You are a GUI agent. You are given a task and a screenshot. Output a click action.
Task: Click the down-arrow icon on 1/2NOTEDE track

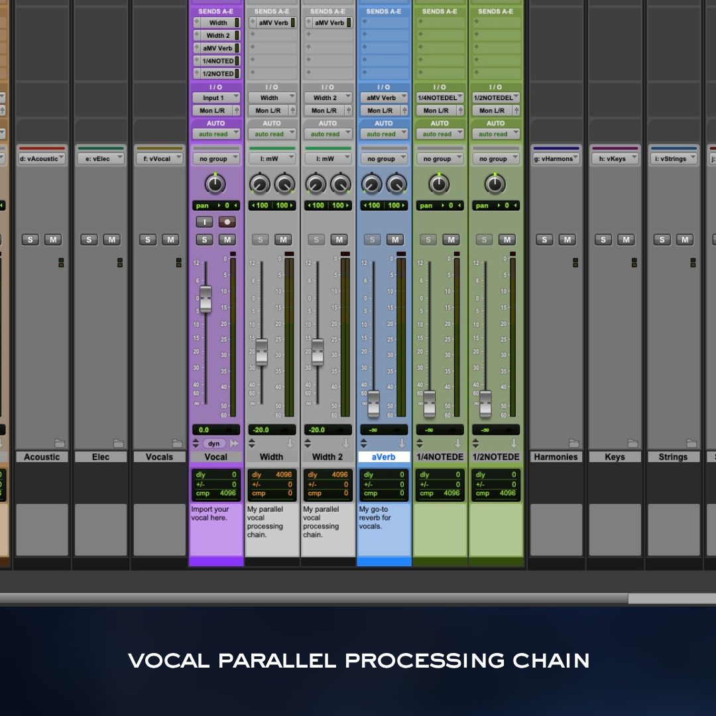(514, 443)
